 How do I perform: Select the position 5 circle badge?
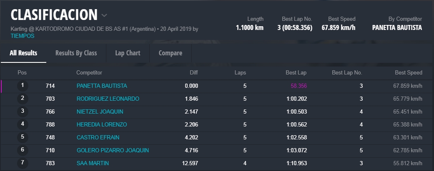(23, 137)
